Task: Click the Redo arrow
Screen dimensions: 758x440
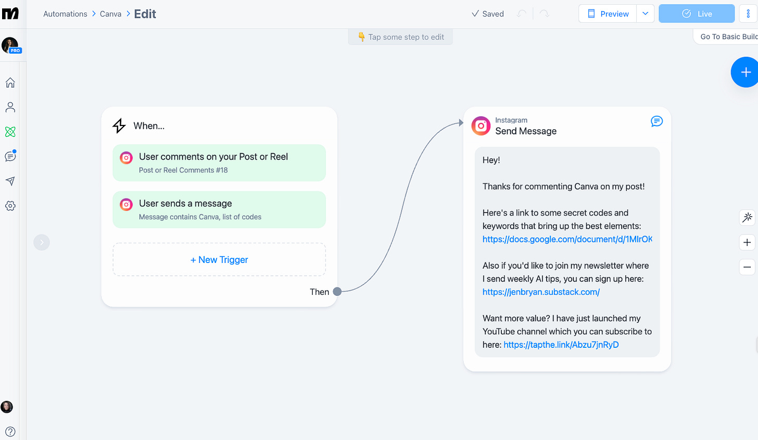Action: (544, 14)
